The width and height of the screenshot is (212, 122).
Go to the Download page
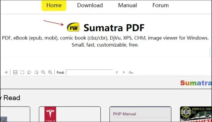coord(90,5)
